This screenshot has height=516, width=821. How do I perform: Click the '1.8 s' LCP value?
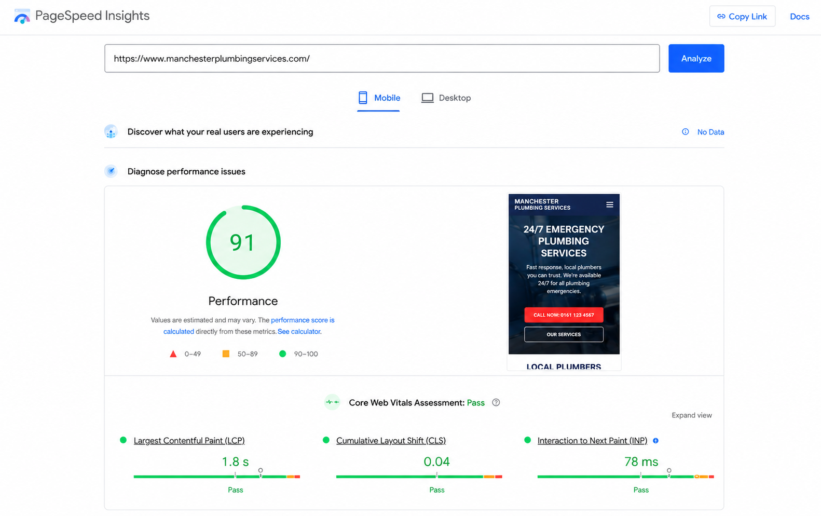[x=235, y=461]
